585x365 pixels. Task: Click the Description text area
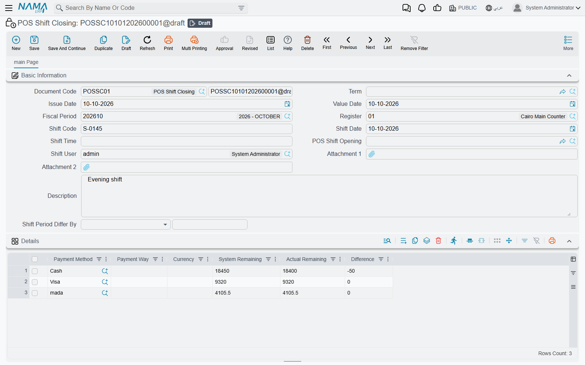pyautogui.click(x=329, y=196)
